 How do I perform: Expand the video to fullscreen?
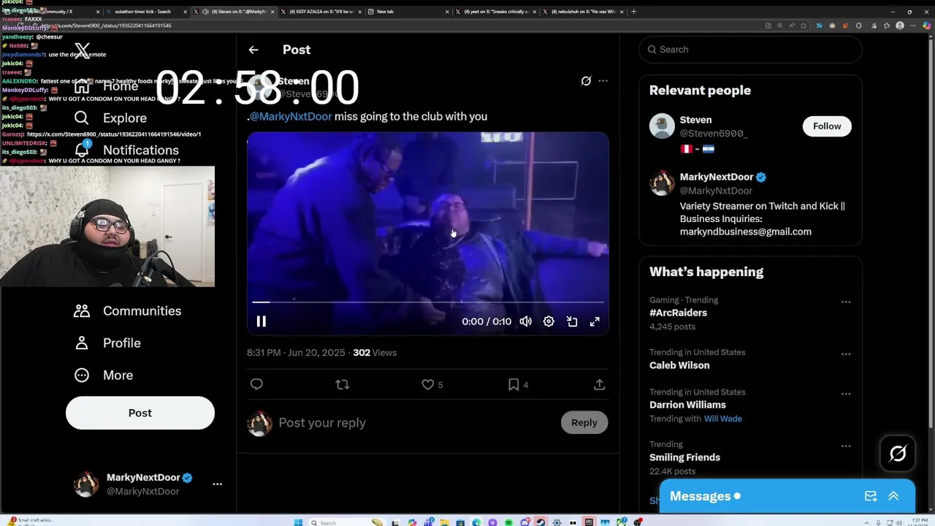click(x=595, y=321)
